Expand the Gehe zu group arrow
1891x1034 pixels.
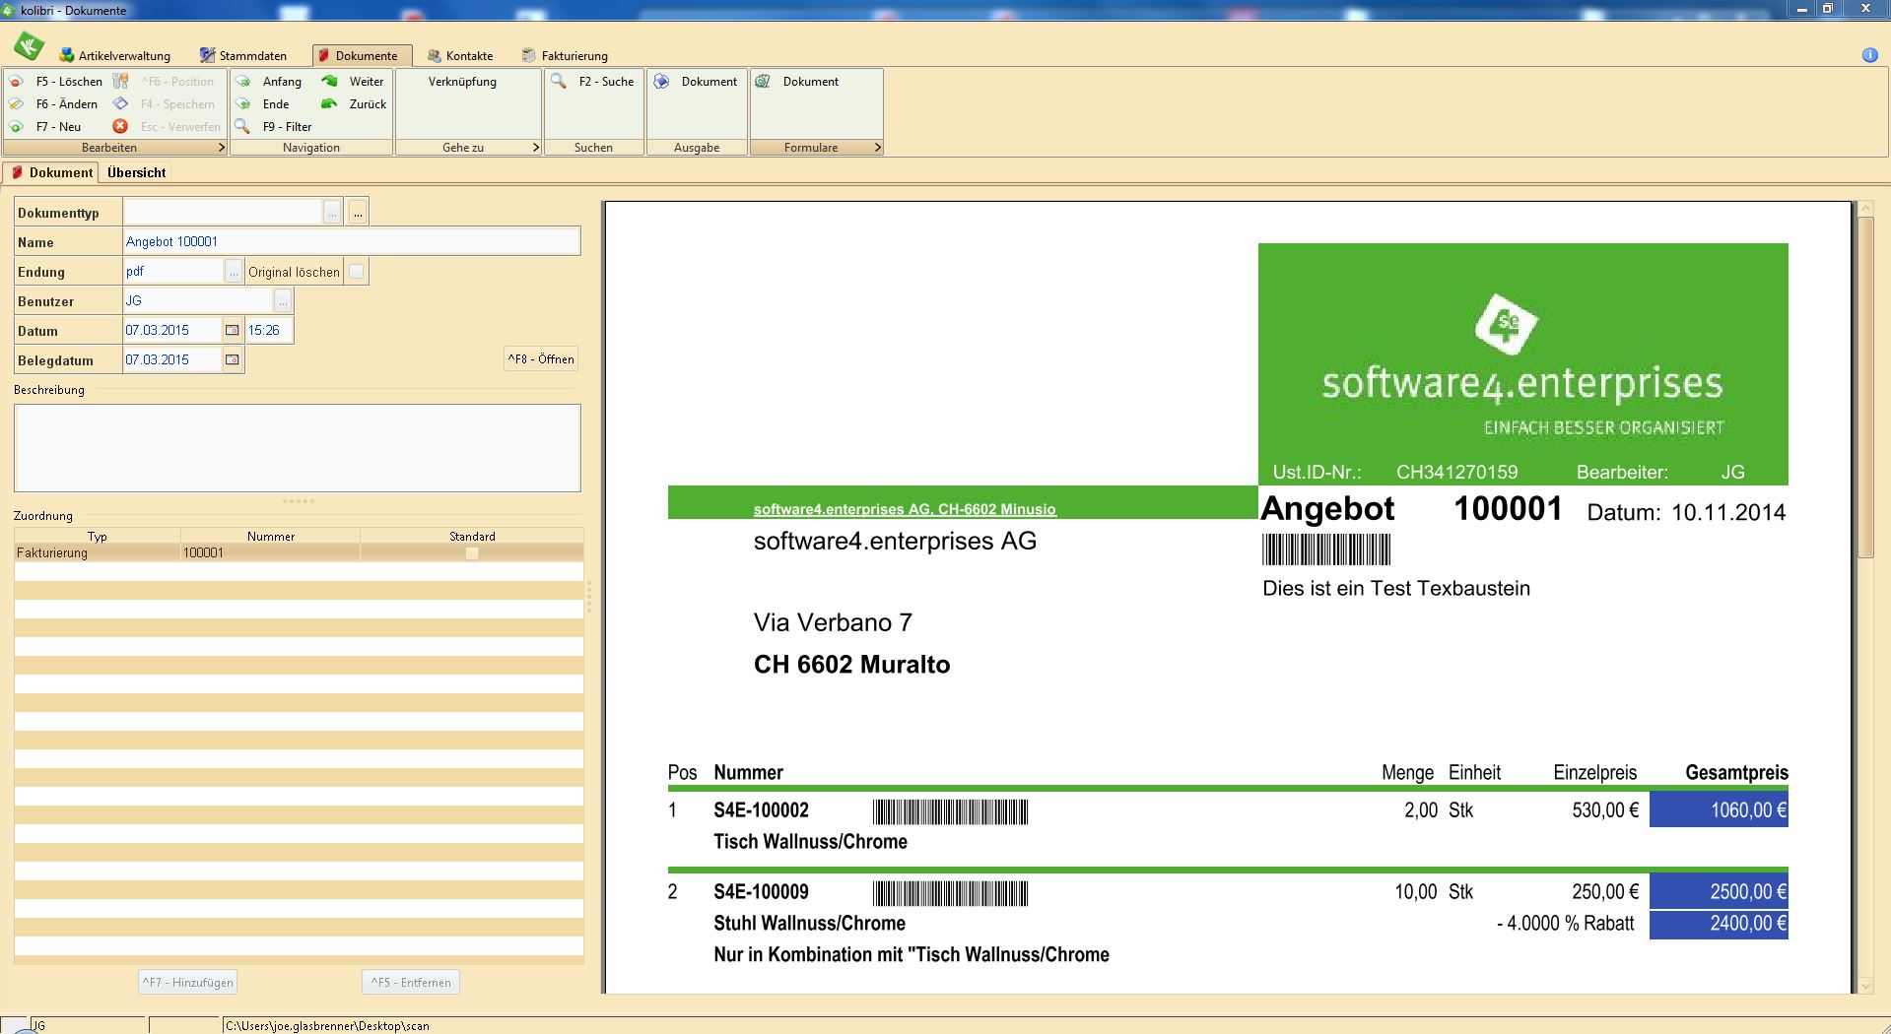(536, 148)
